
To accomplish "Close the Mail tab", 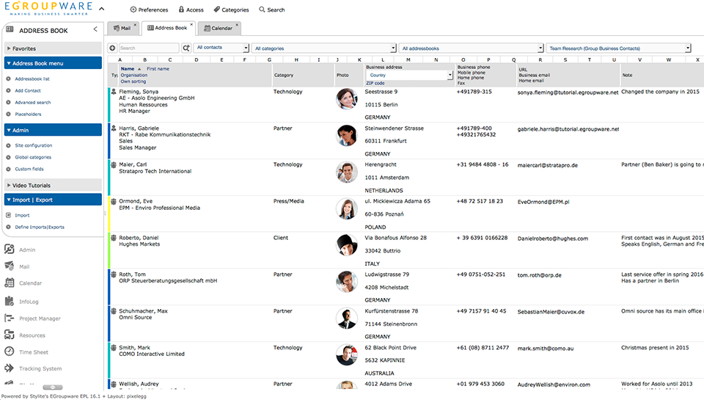I will [x=134, y=25].
